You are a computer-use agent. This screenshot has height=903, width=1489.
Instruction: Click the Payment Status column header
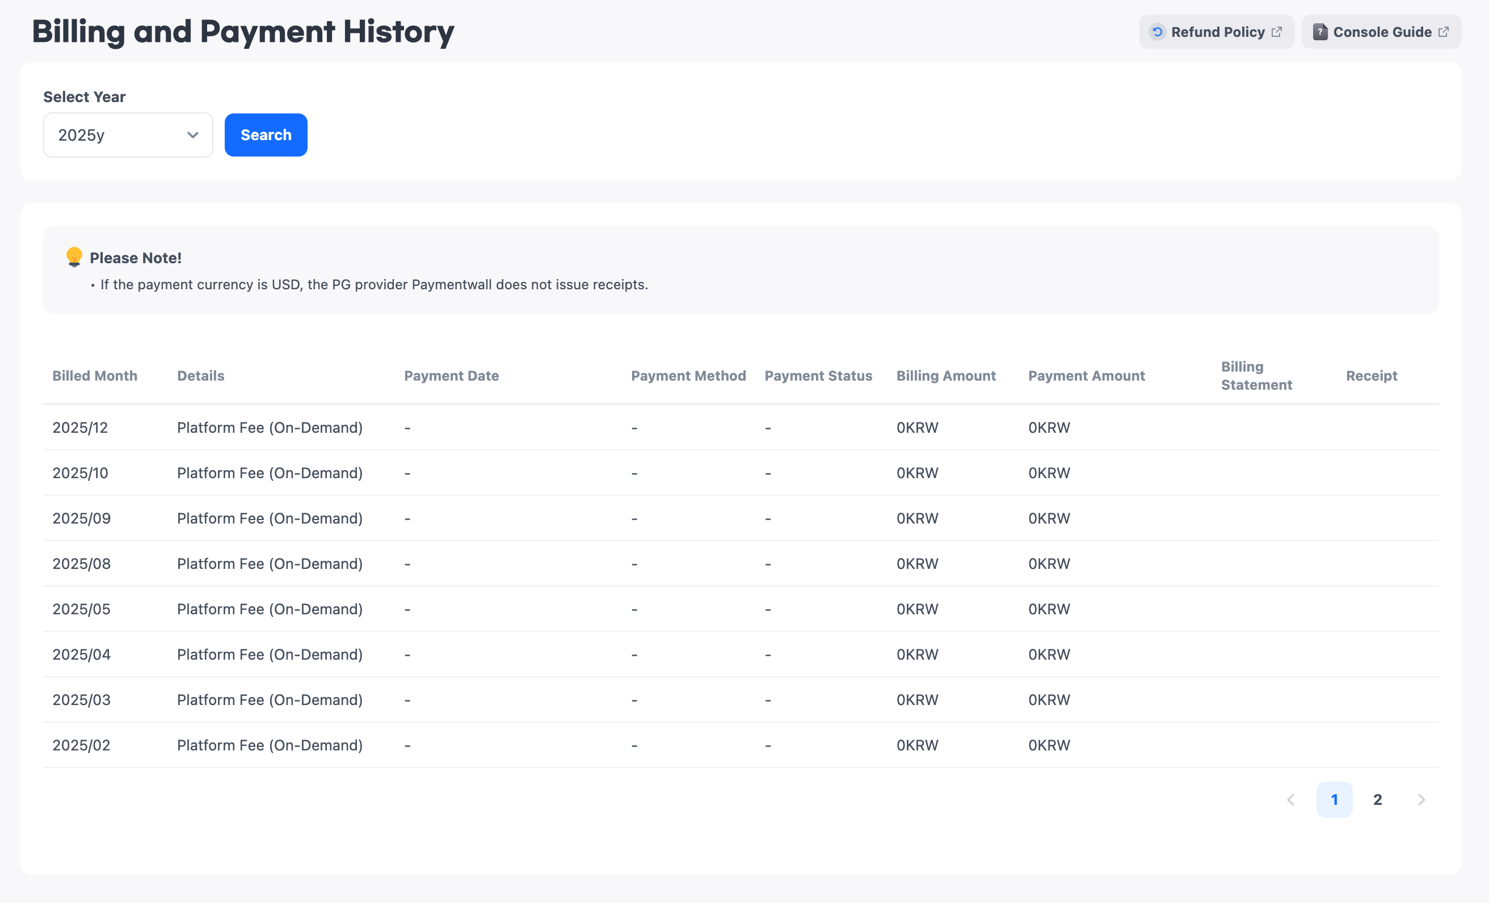pyautogui.click(x=818, y=375)
